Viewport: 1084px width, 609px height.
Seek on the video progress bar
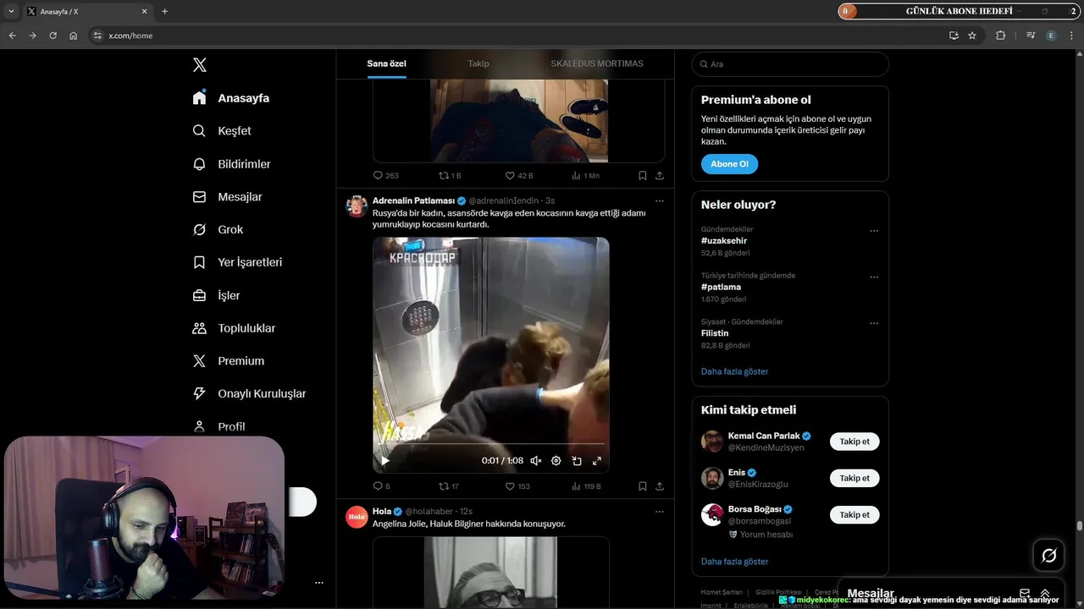coord(491,445)
